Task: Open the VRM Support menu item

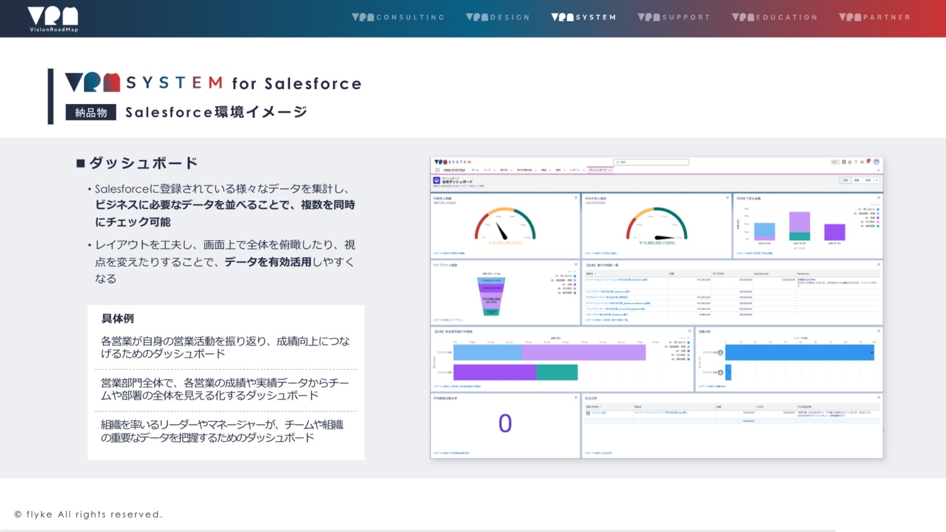Action: coord(674,17)
